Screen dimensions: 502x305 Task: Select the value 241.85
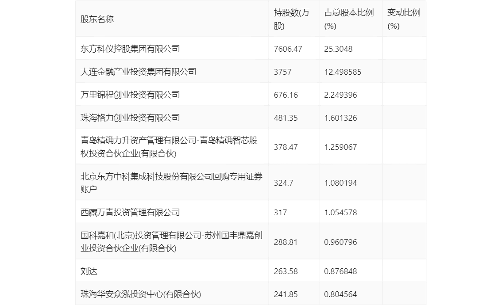point(286,294)
